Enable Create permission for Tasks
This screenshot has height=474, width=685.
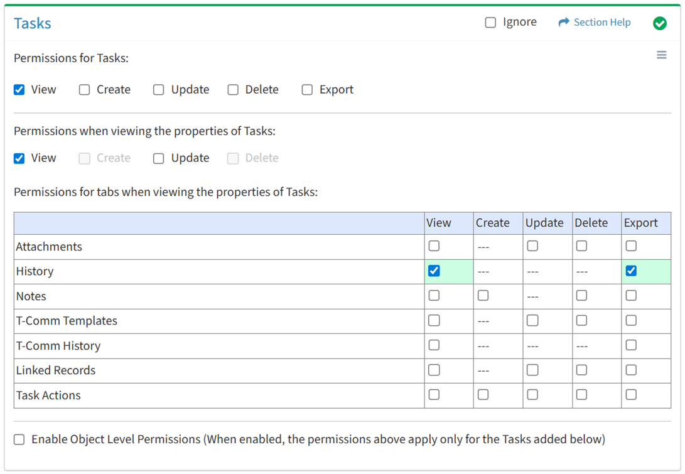pyautogui.click(x=84, y=90)
